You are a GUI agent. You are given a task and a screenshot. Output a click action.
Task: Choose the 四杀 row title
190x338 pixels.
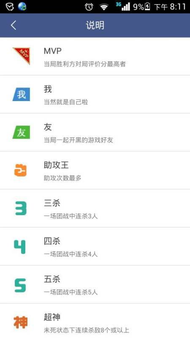(52, 241)
